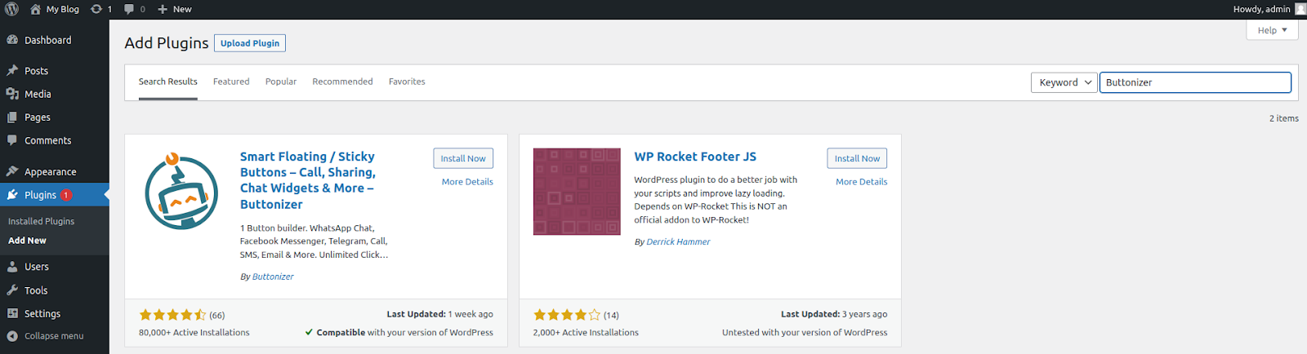The height and width of the screenshot is (354, 1307).
Task: Switch to Recommended tab
Action: pyautogui.click(x=342, y=82)
